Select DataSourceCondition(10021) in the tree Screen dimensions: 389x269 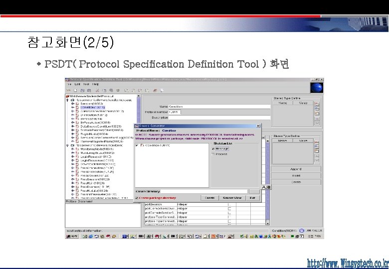(101, 127)
